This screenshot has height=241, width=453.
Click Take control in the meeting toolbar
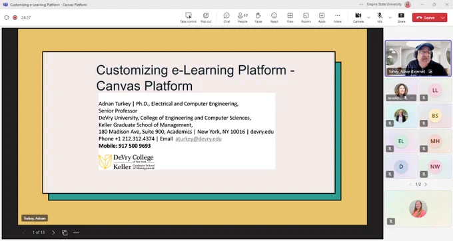tap(188, 17)
